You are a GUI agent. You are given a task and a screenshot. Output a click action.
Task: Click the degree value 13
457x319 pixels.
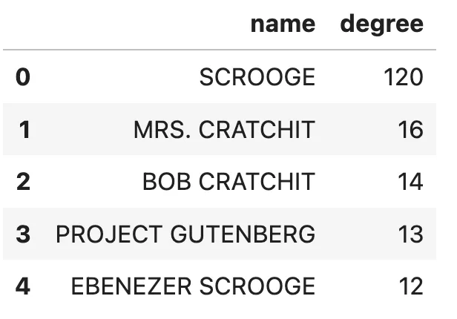pyautogui.click(x=409, y=234)
